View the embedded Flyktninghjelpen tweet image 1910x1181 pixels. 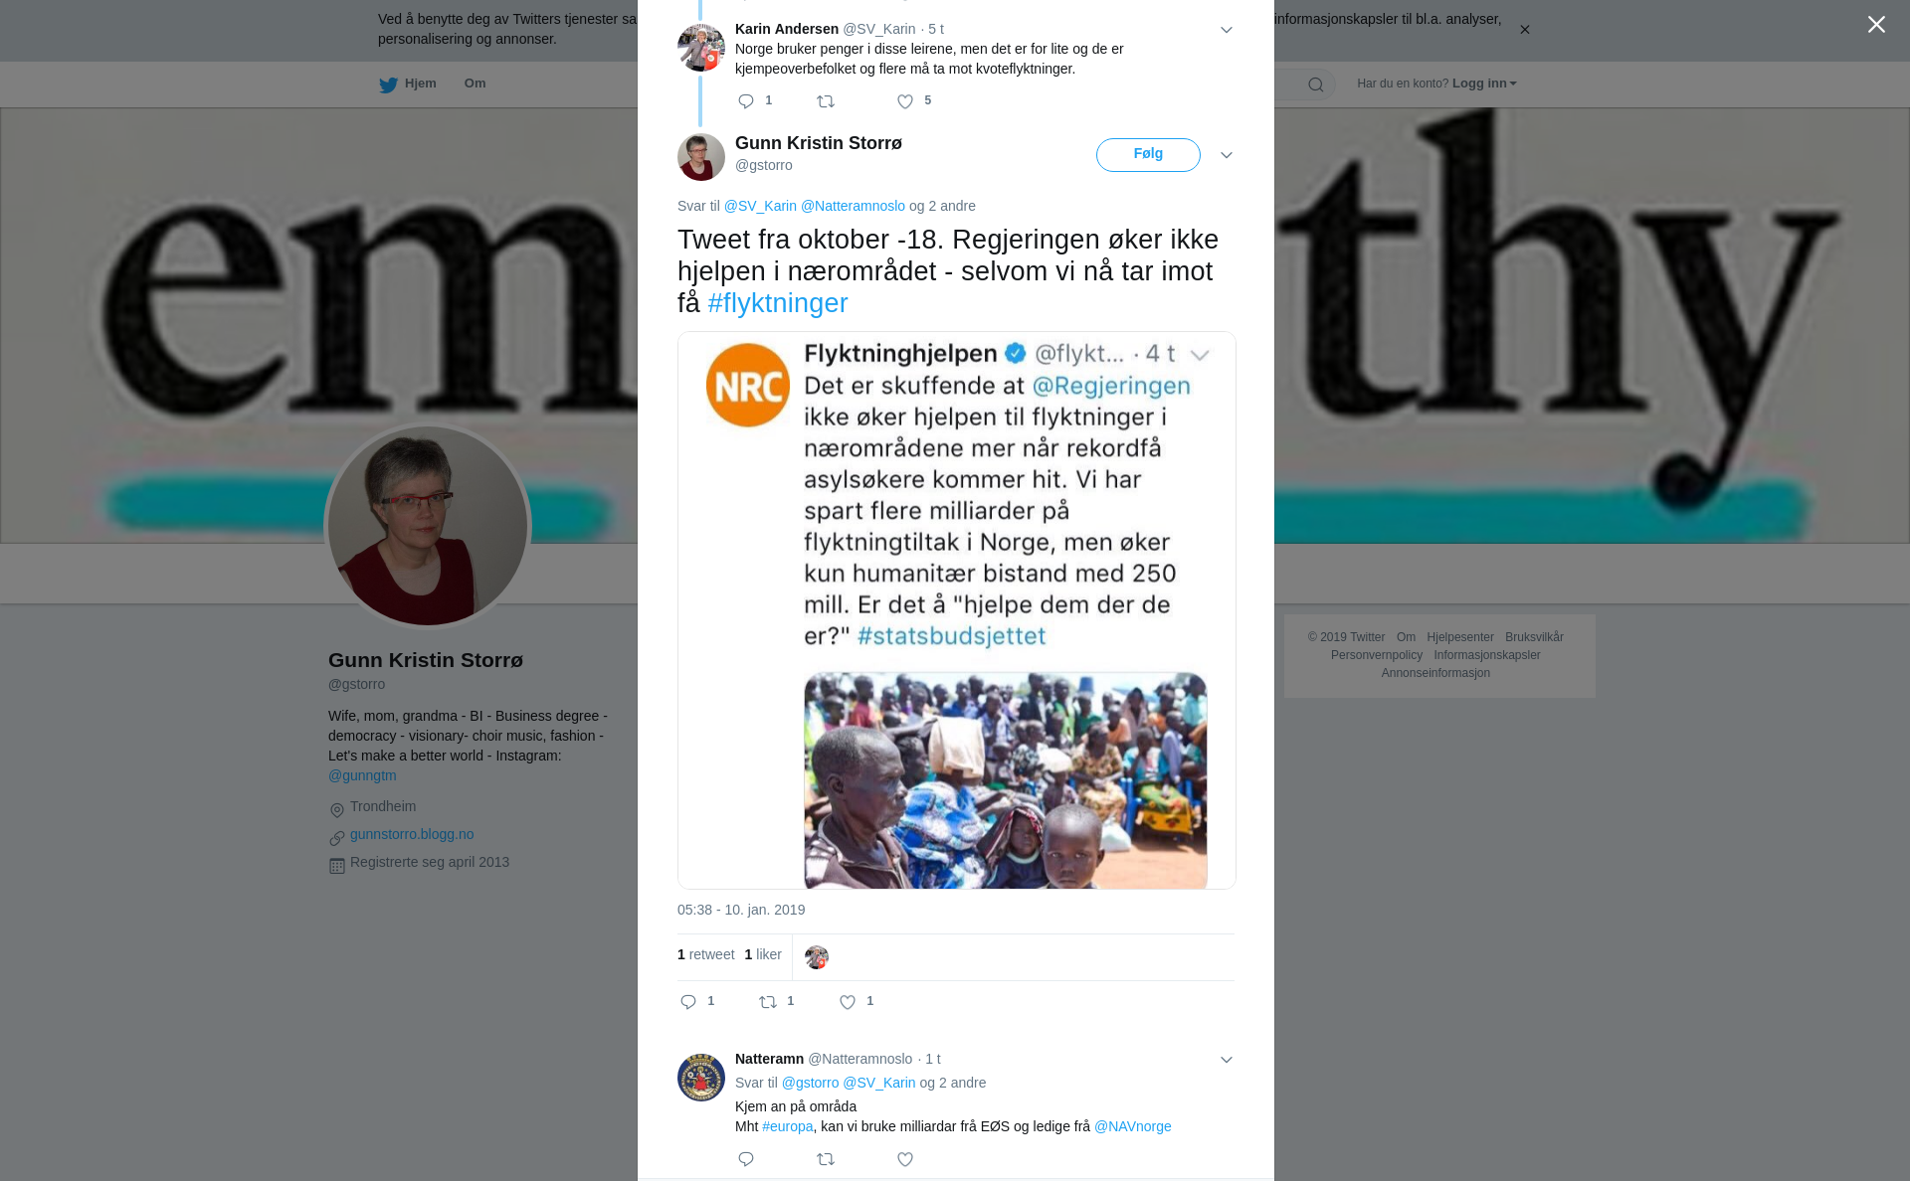[957, 610]
